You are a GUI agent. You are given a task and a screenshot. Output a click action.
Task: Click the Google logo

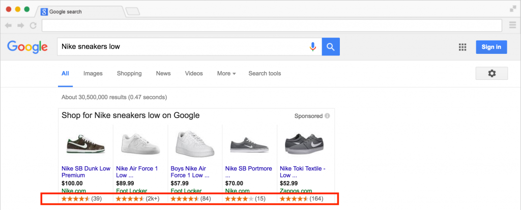(27, 47)
